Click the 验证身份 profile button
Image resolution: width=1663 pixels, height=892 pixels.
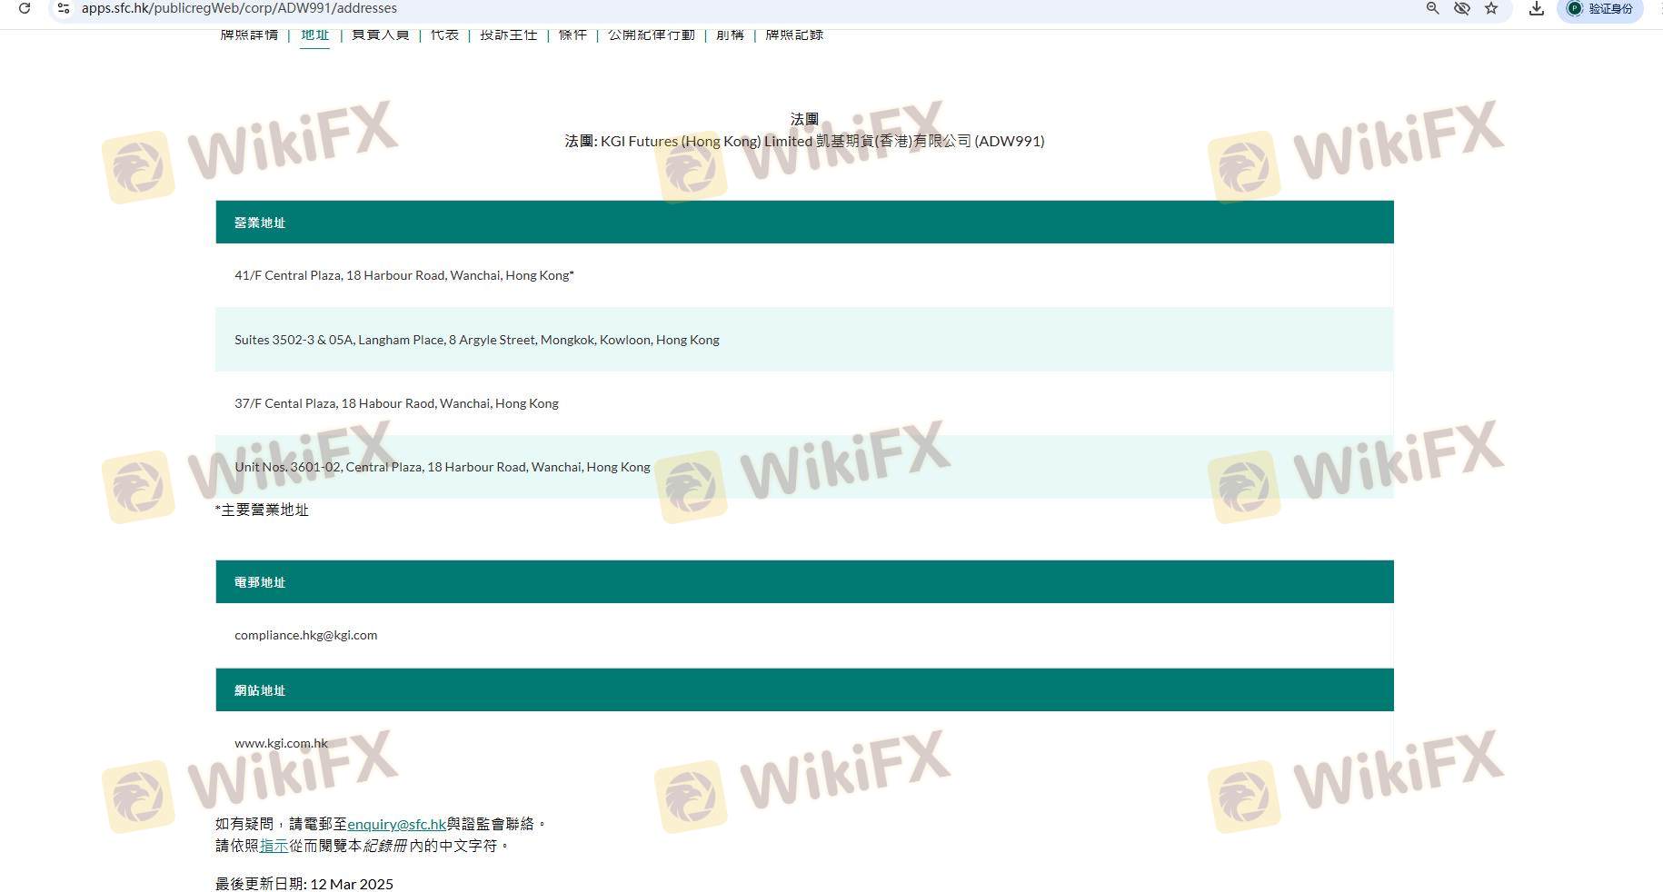[x=1600, y=8]
